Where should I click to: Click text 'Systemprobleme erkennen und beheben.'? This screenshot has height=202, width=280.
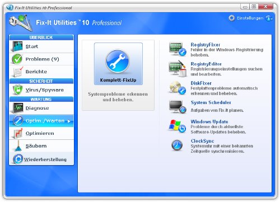[x=118, y=97]
